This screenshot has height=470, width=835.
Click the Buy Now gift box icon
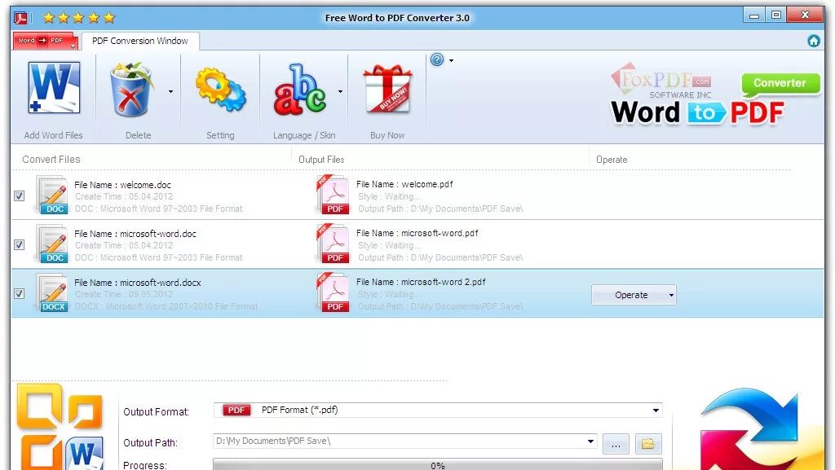(387, 90)
